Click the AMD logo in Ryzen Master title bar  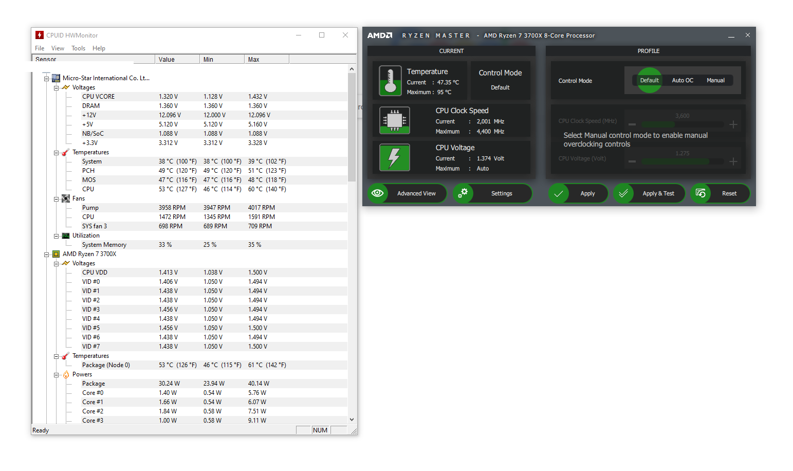380,35
